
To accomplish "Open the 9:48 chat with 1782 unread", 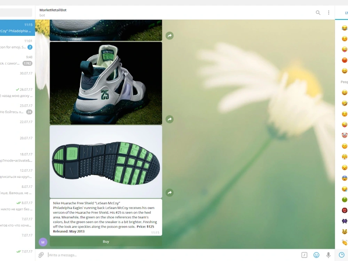I will click(17, 60).
